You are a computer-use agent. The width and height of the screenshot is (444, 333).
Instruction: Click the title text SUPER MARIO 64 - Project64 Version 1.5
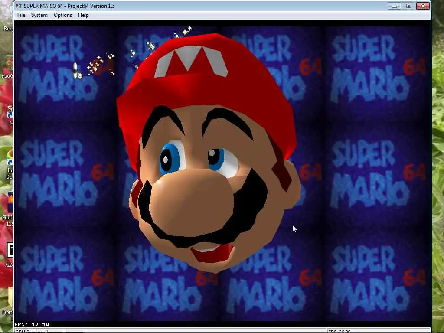click(x=69, y=6)
